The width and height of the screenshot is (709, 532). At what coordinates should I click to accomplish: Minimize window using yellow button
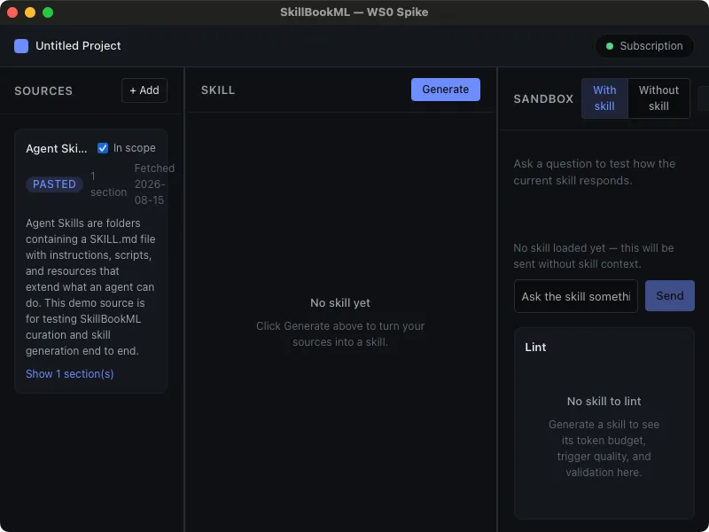(30, 12)
